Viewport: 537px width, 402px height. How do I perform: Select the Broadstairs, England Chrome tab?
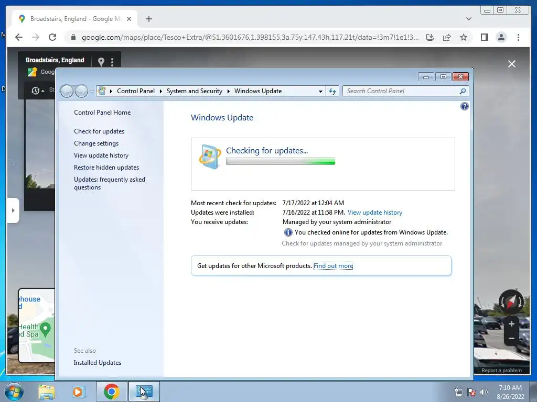click(x=75, y=19)
